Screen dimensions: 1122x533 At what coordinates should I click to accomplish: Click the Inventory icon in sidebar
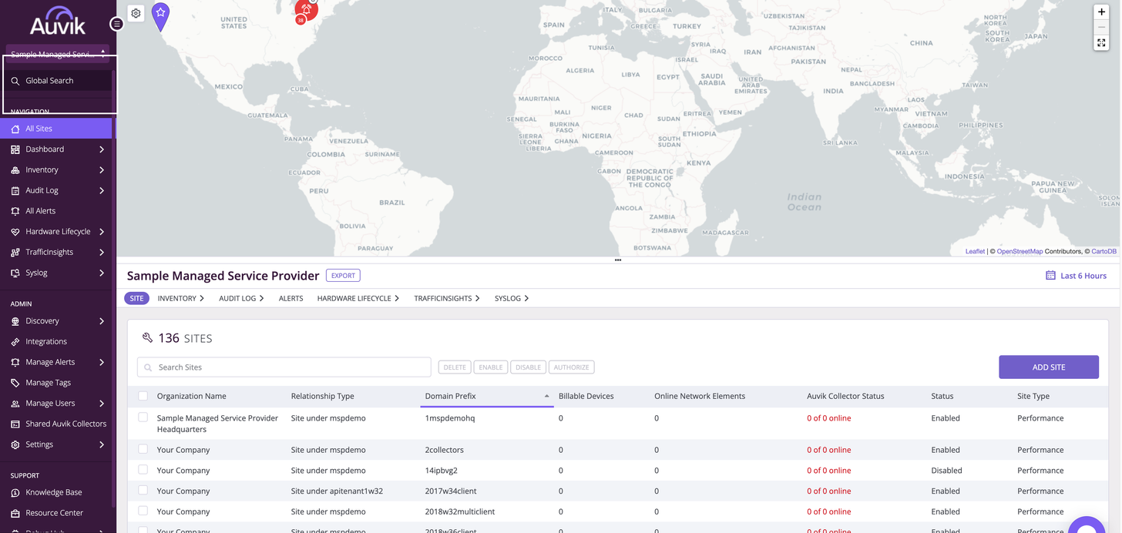coord(15,170)
